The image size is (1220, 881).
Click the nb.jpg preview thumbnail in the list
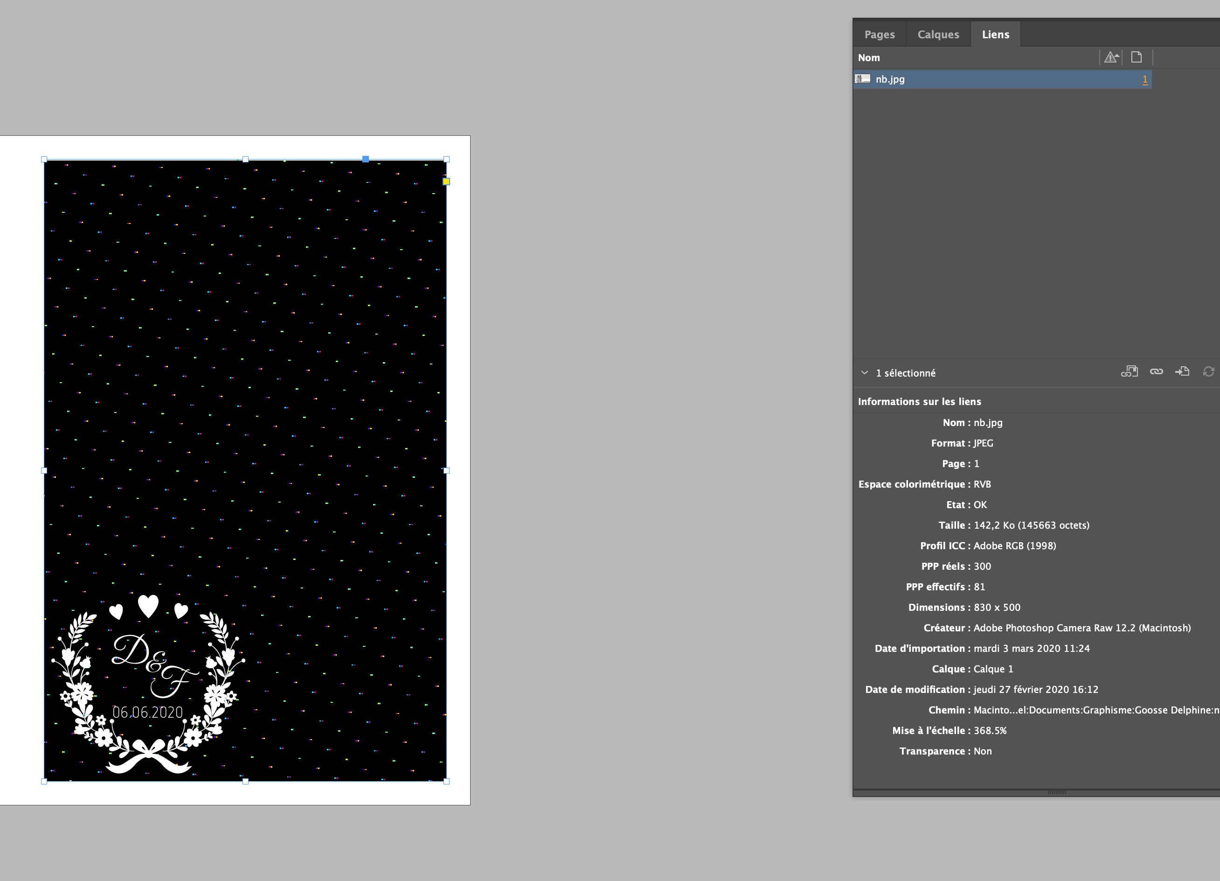point(863,78)
